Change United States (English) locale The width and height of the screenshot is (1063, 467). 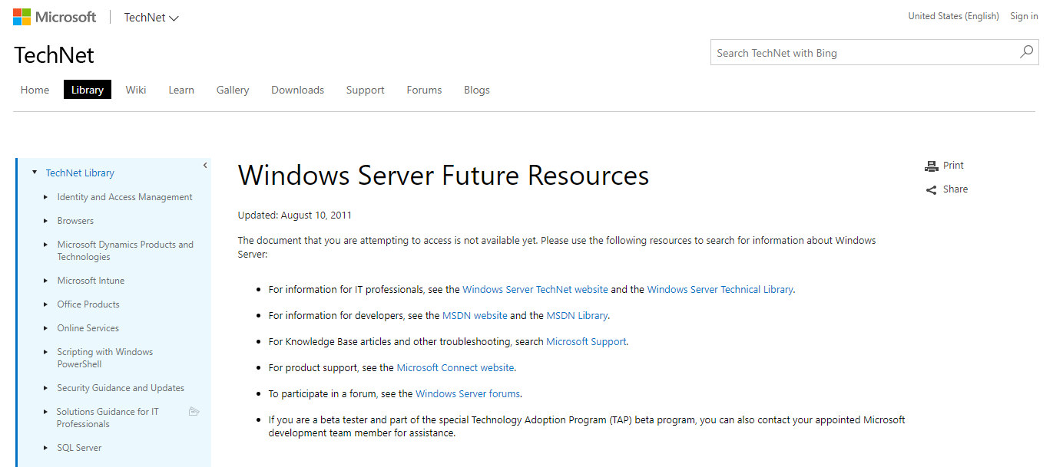click(953, 16)
